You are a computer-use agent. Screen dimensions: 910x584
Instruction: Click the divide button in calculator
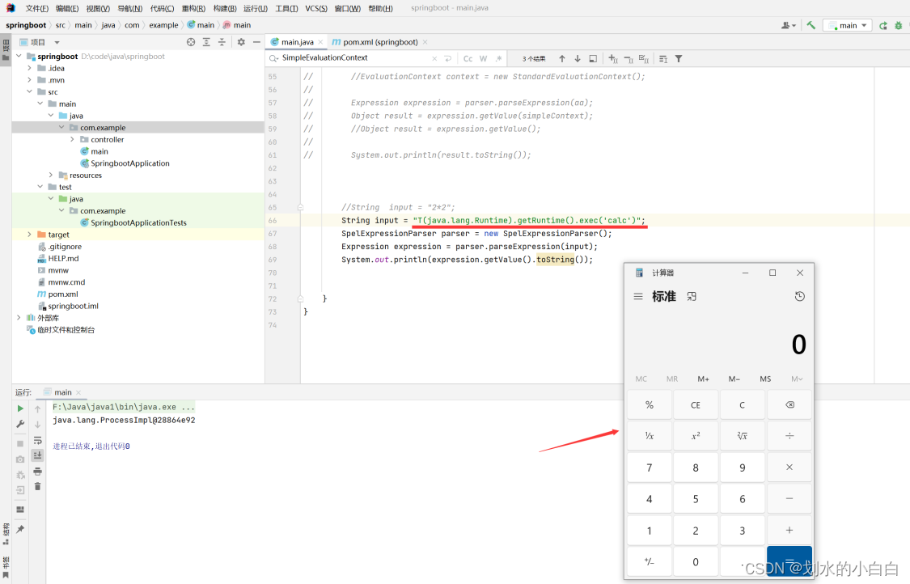[x=789, y=436]
